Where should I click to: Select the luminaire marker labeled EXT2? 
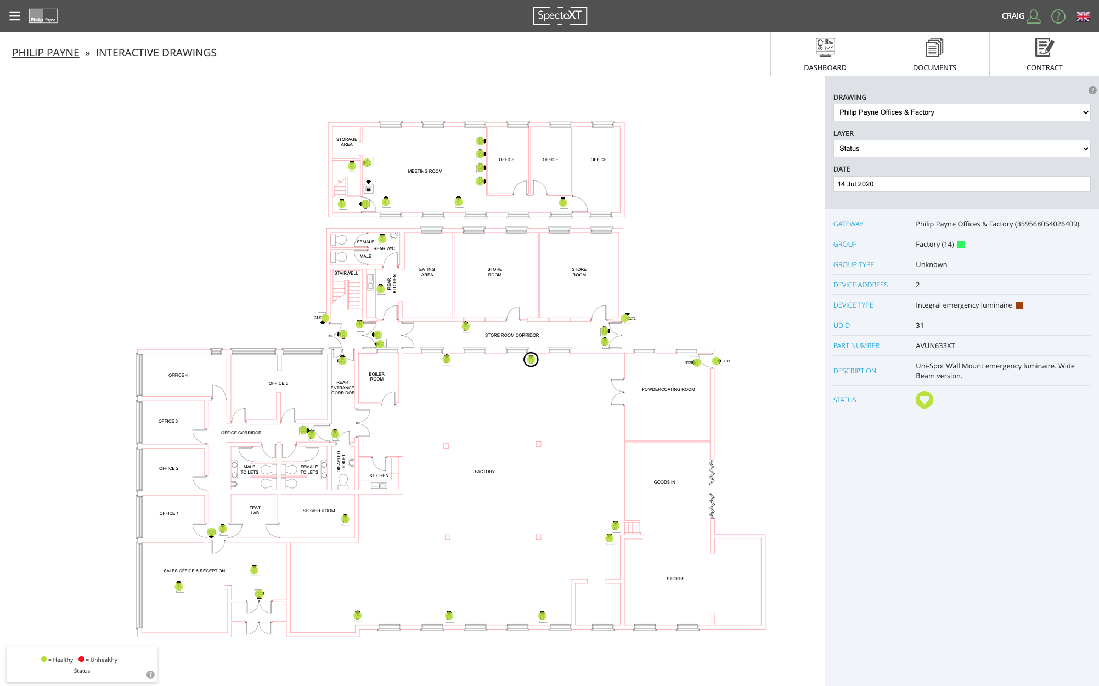pyautogui.click(x=625, y=318)
